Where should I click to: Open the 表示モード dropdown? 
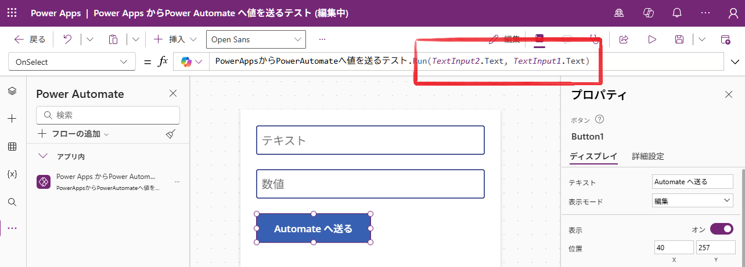(693, 201)
